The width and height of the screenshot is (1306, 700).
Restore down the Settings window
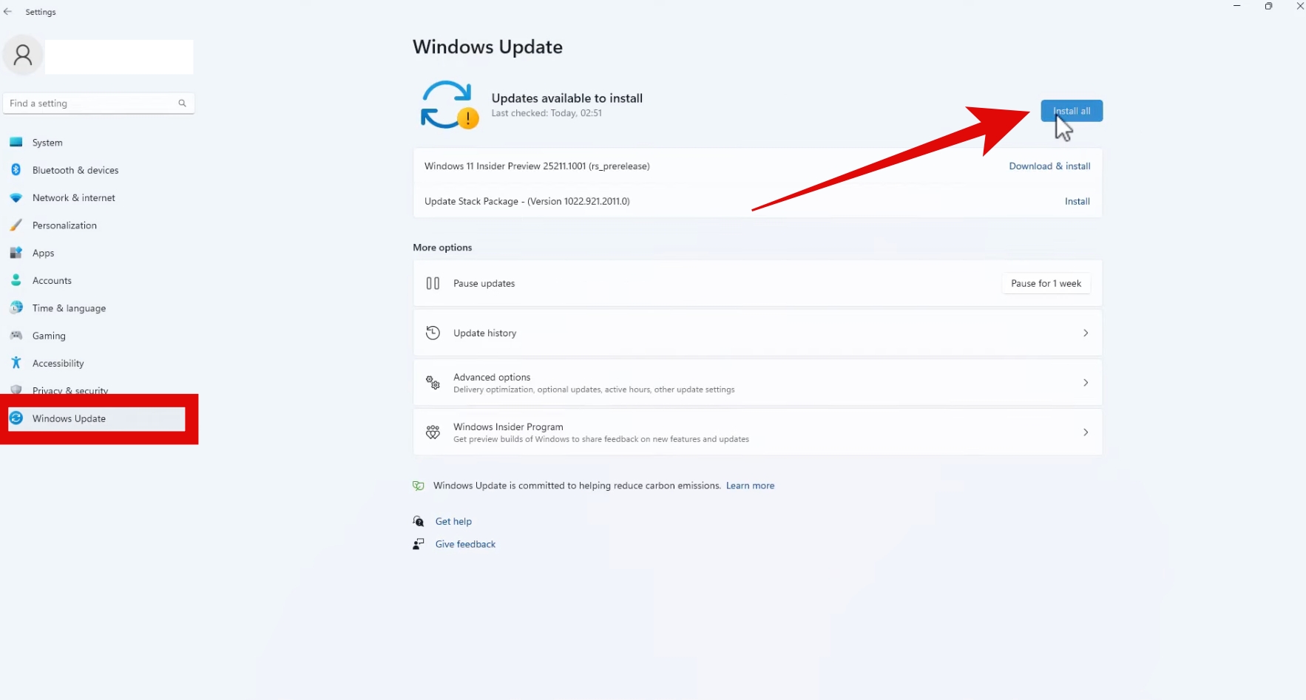point(1268,6)
